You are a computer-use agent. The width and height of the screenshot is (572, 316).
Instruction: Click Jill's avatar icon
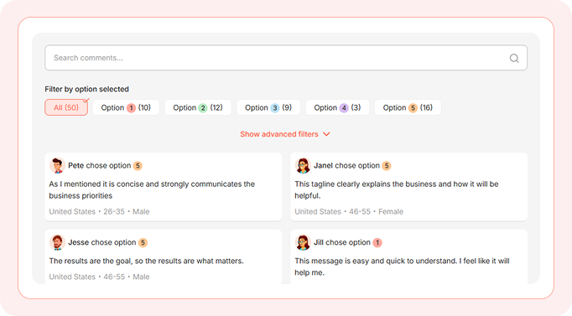point(303,242)
